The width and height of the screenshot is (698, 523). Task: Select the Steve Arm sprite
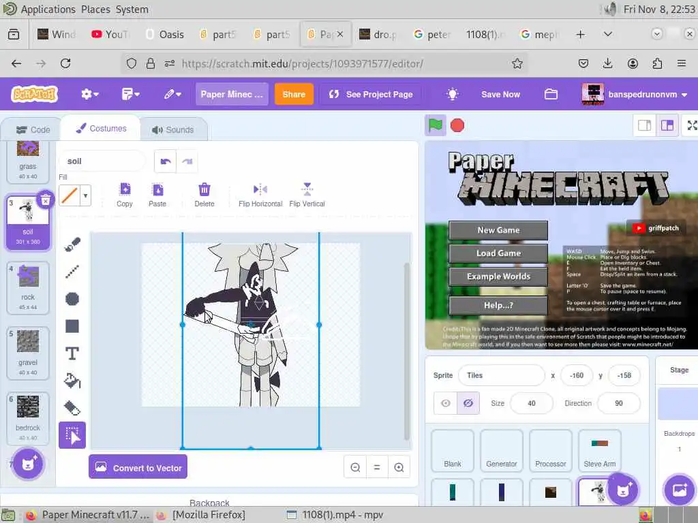click(x=600, y=451)
